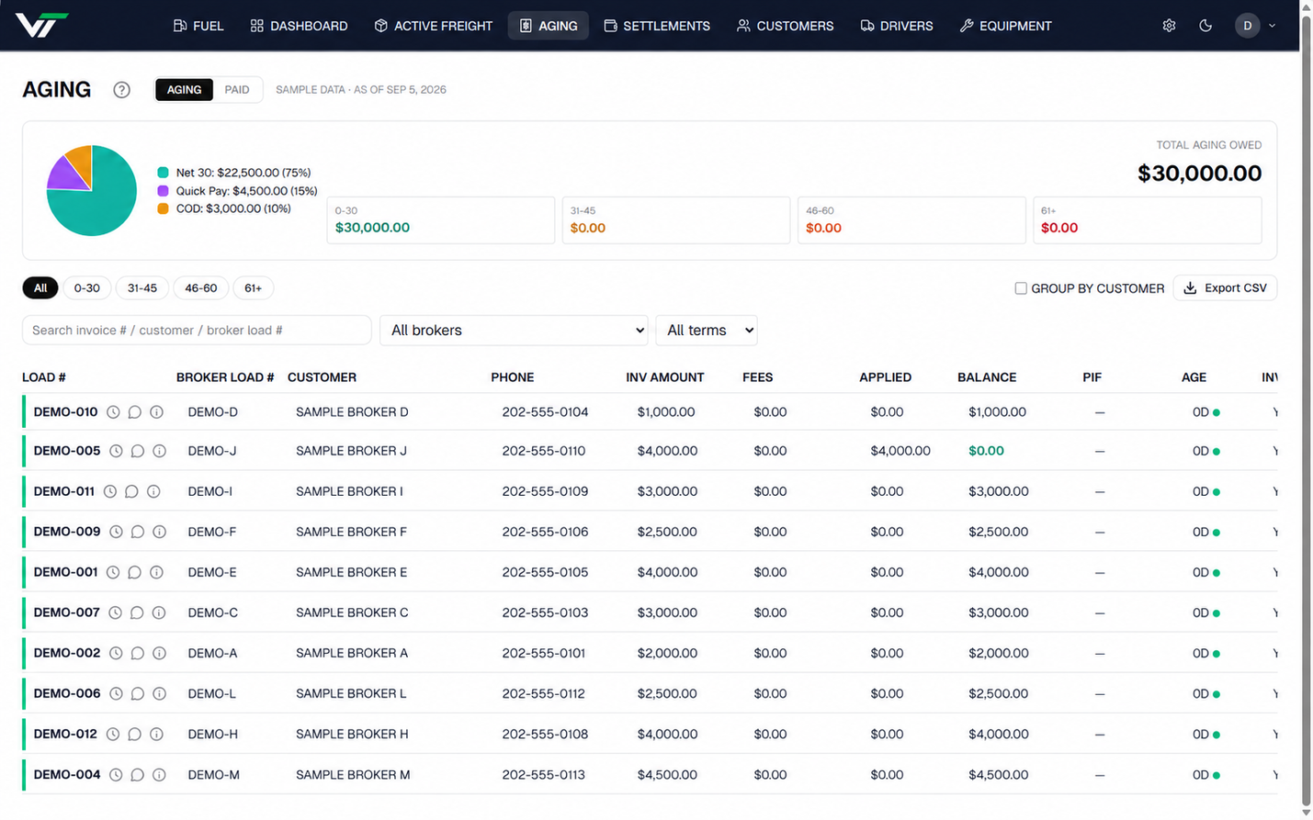Open the comment bubble icon for DEMO-010

tap(135, 412)
